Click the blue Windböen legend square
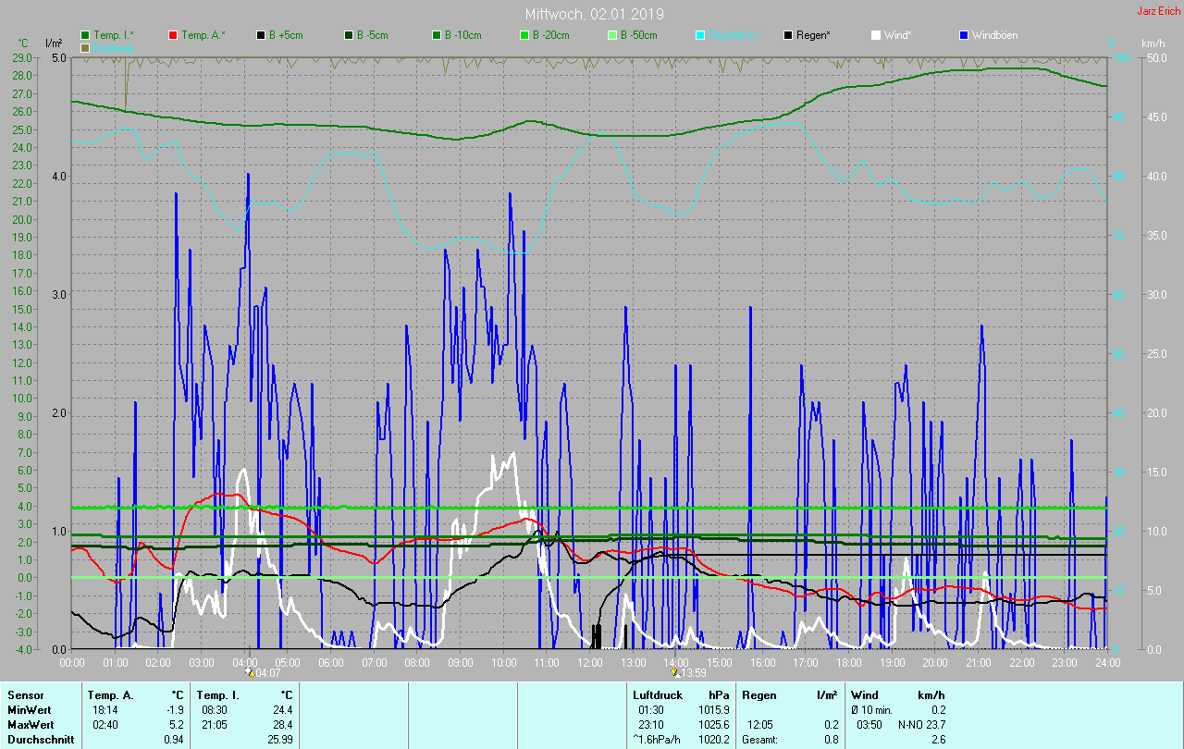Image resolution: width=1184 pixels, height=749 pixels. (964, 35)
